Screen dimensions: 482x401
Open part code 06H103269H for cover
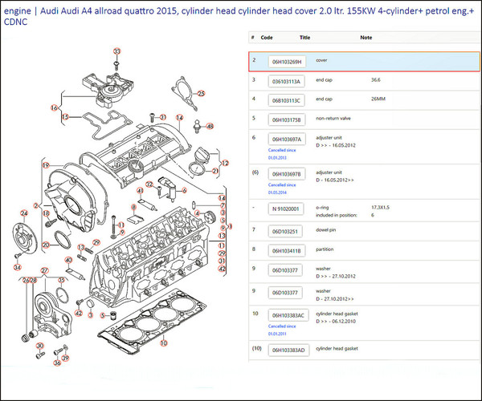(x=288, y=61)
